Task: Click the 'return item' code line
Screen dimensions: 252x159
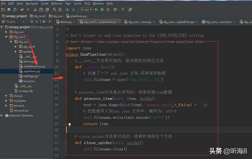Action: pyautogui.click(x=95, y=124)
